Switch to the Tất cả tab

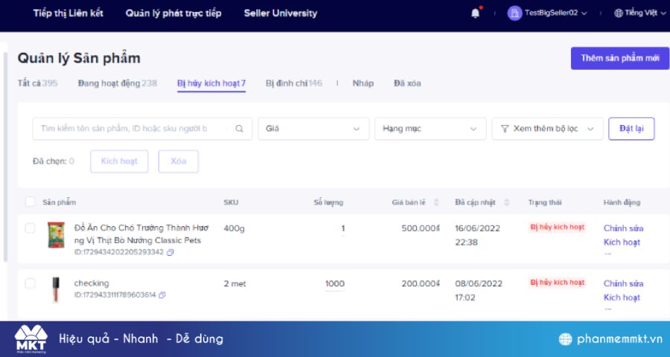pos(38,83)
